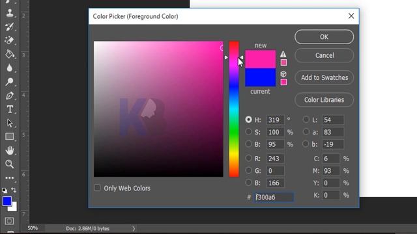Click the white background color swatch
The image size is (417, 234).
pos(14,207)
